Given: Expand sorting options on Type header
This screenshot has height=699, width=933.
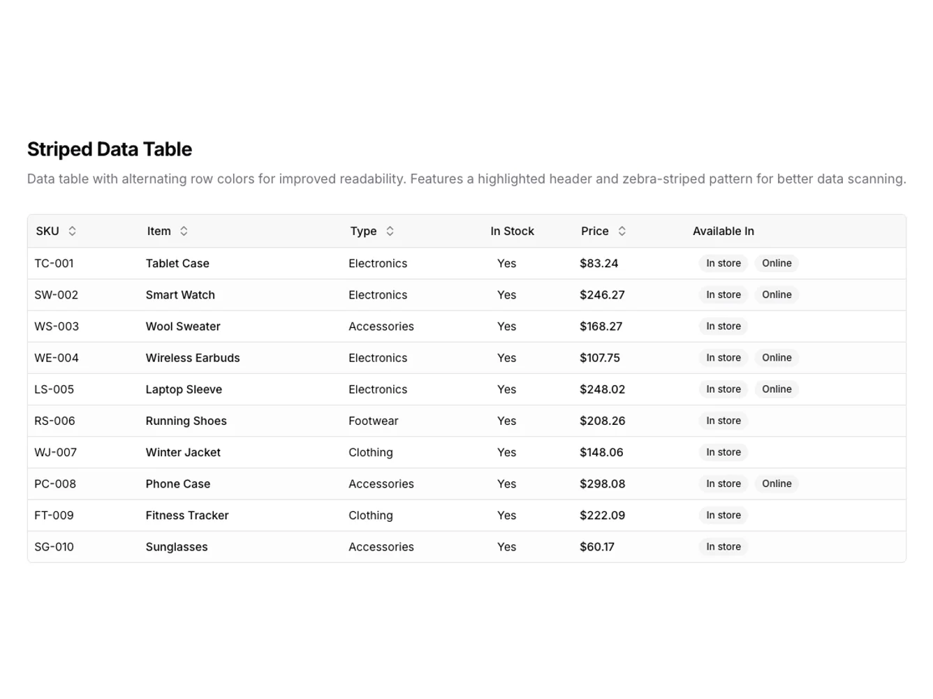Looking at the screenshot, I should coord(390,231).
